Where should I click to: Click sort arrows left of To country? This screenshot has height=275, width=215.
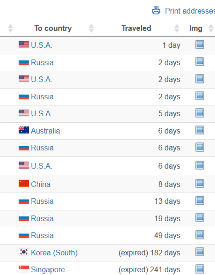(10, 28)
